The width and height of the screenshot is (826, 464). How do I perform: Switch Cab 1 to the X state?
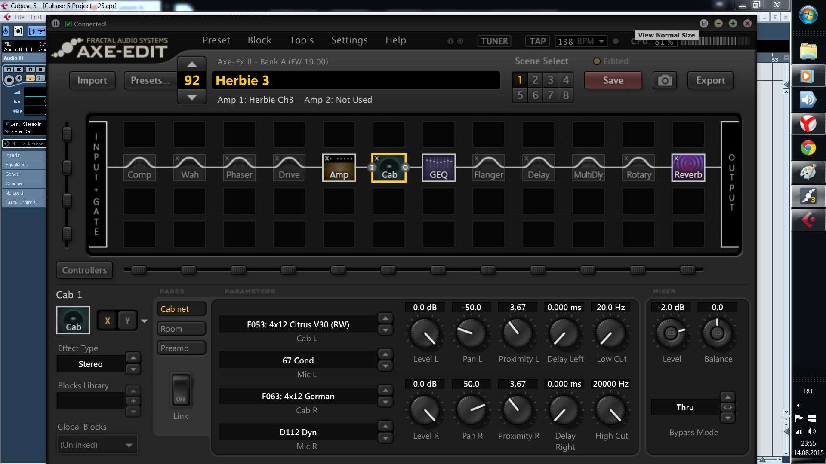(108, 321)
